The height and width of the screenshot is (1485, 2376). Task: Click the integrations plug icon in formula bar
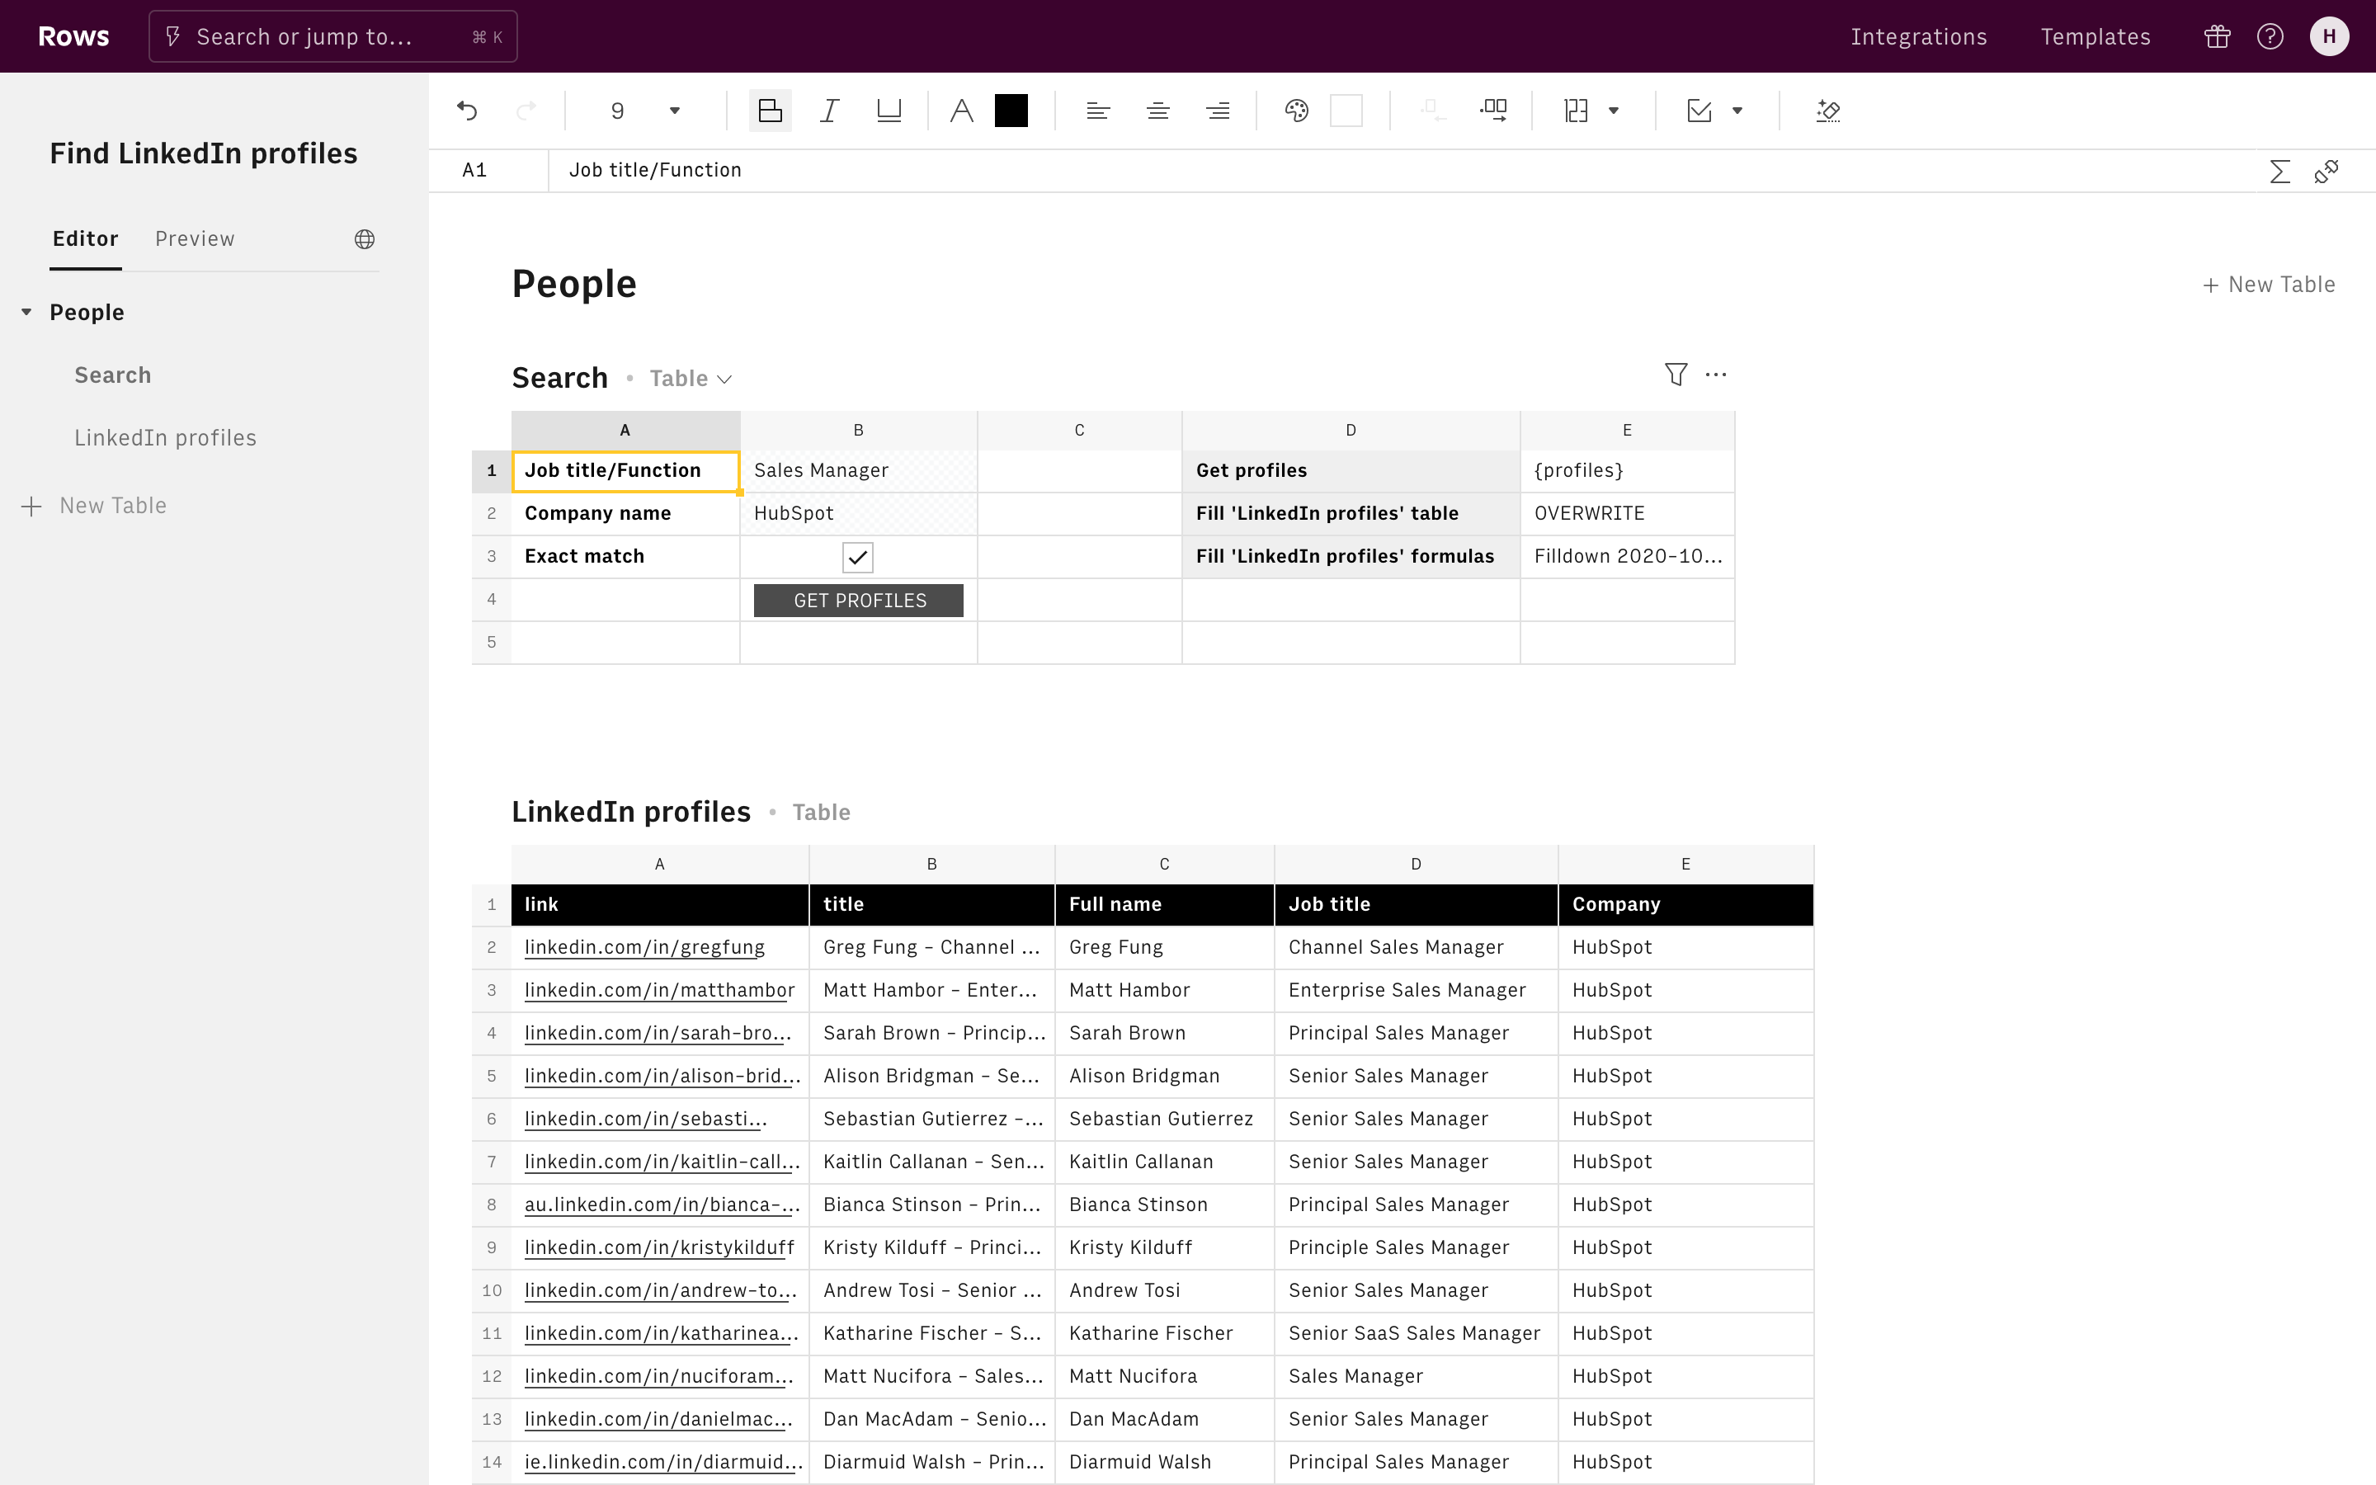[2326, 172]
